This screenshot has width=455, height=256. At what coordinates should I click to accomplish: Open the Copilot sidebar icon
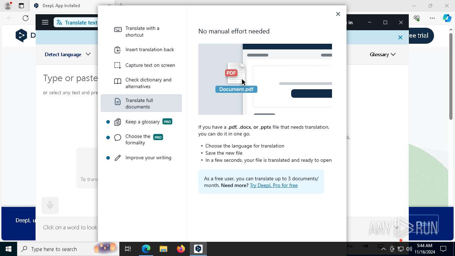[x=447, y=18]
